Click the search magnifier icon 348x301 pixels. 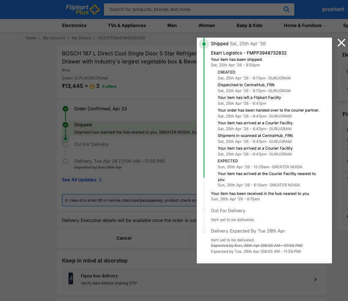tap(286, 9)
